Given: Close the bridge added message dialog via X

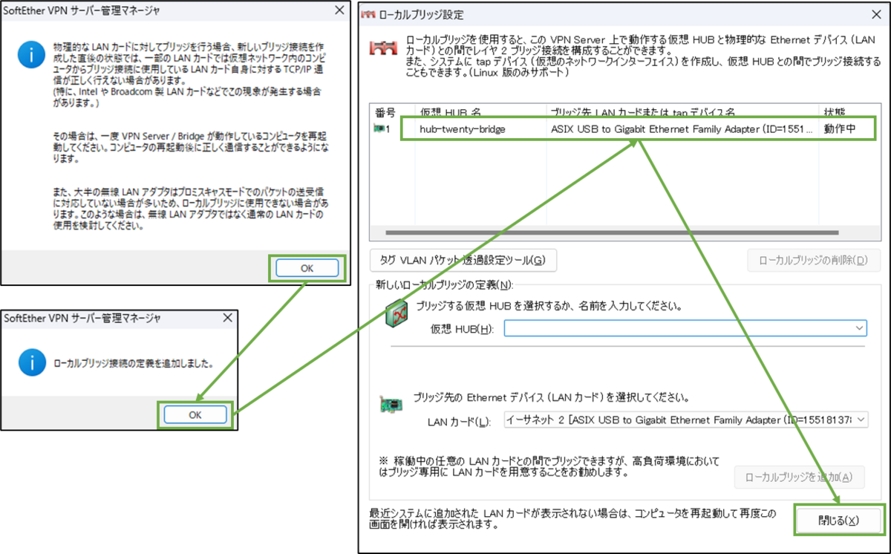Looking at the screenshot, I should (227, 318).
